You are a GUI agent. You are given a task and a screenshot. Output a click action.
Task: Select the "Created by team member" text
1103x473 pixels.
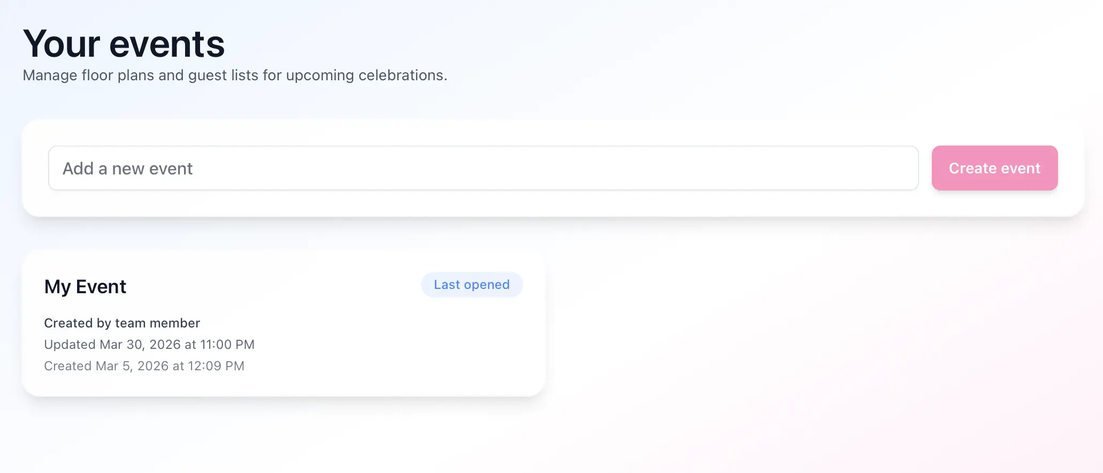click(x=122, y=323)
